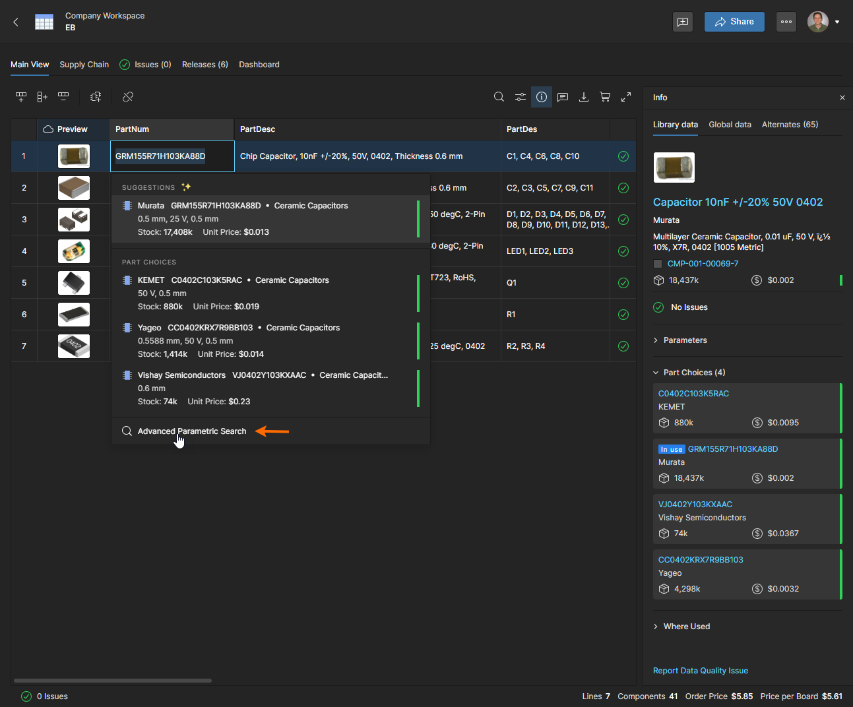Click the Share button
Viewport: 853px width, 707px height.
734,22
